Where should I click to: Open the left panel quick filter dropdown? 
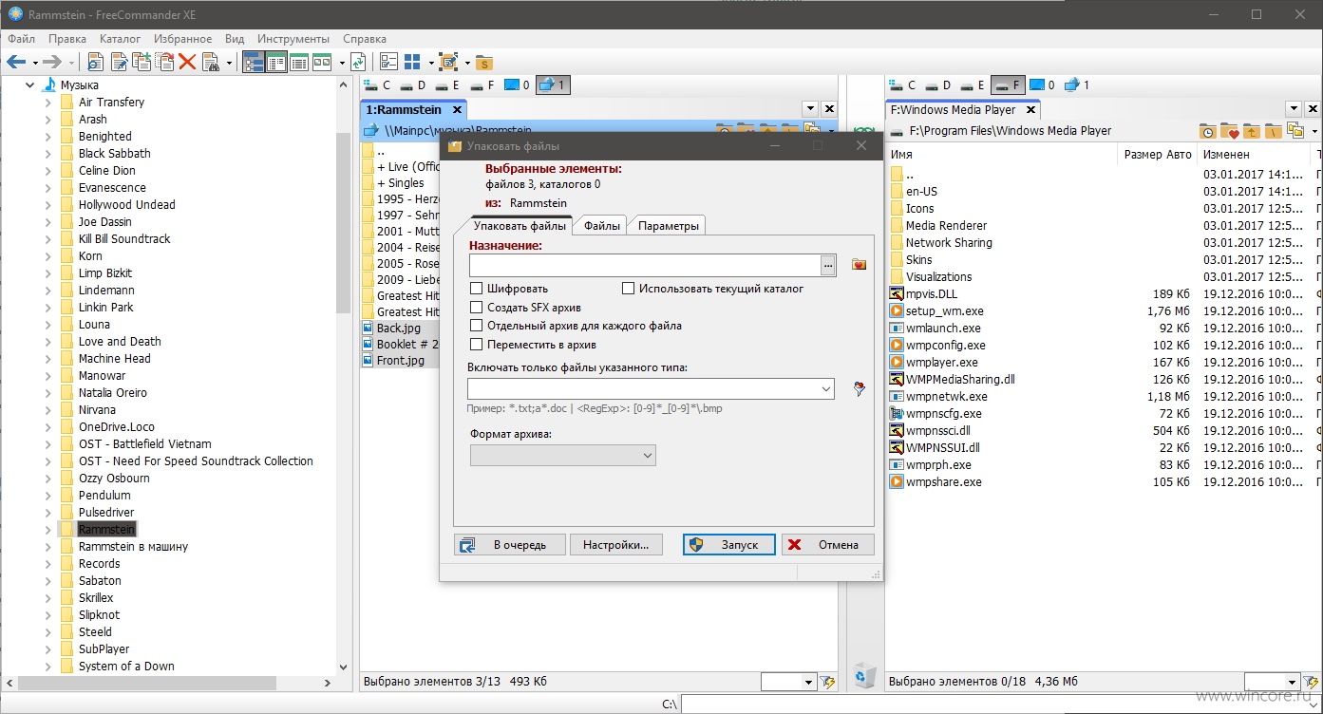click(x=809, y=682)
